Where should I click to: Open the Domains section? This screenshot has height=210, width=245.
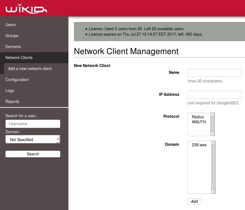[13, 47]
